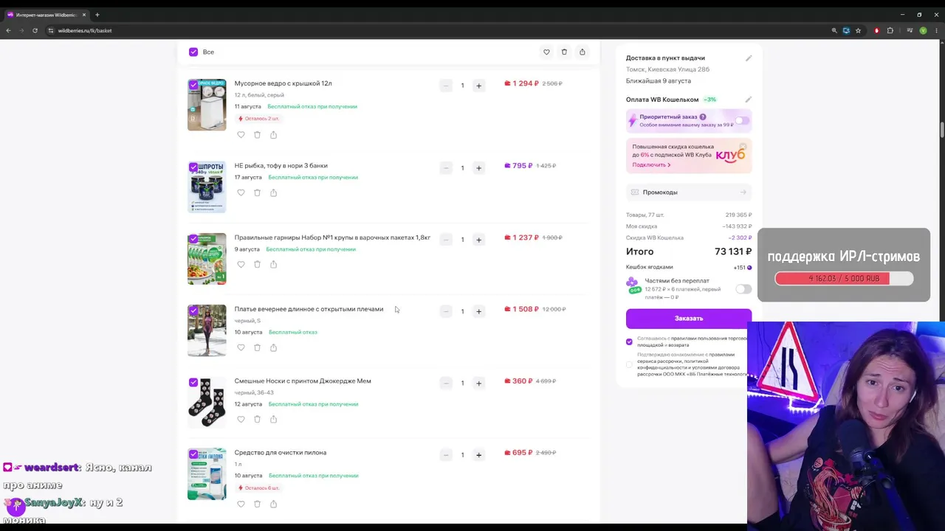This screenshot has width=945, height=531.
Task: Turn on Частями без переплат switch
Action: (x=743, y=289)
